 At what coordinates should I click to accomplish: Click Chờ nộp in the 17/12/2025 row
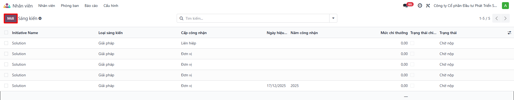coord(447,86)
